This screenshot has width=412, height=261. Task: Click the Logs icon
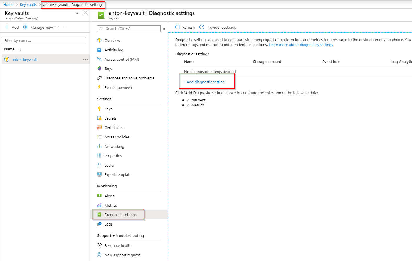99,224
